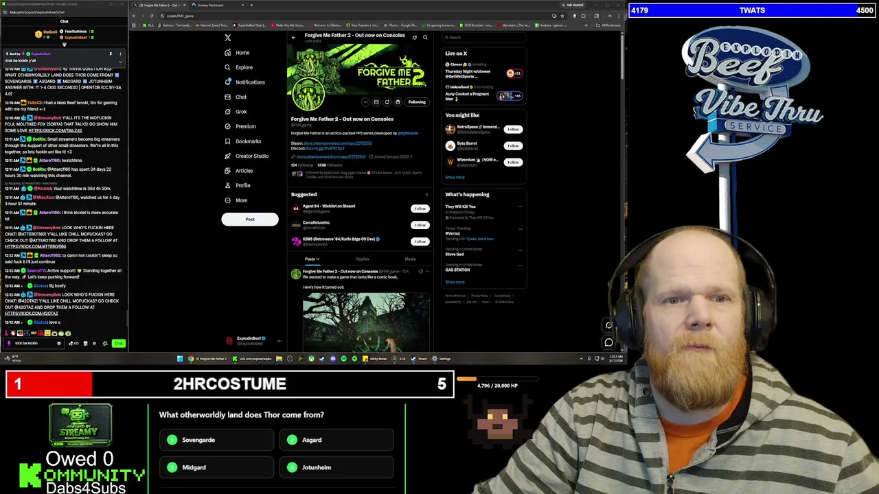
Task: Go back using the profile header arrow
Action: pos(293,37)
